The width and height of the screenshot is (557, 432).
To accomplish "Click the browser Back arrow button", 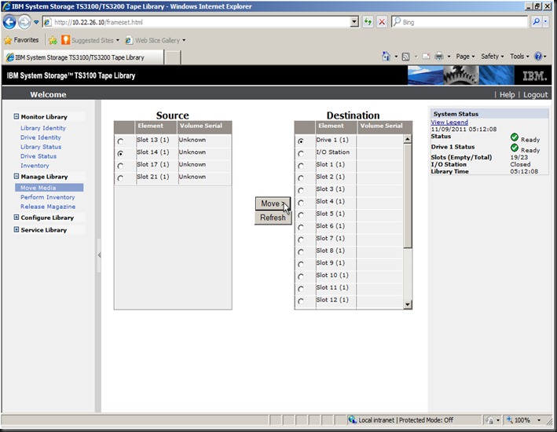I will [x=9, y=22].
